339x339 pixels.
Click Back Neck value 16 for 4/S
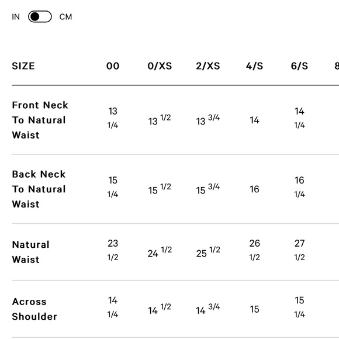[254, 189]
